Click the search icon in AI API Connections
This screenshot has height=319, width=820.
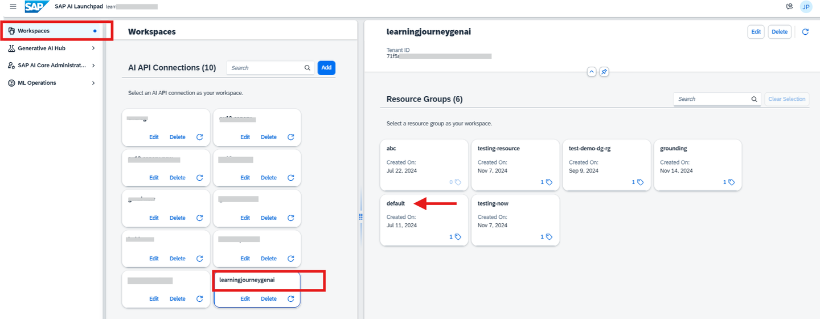point(307,68)
